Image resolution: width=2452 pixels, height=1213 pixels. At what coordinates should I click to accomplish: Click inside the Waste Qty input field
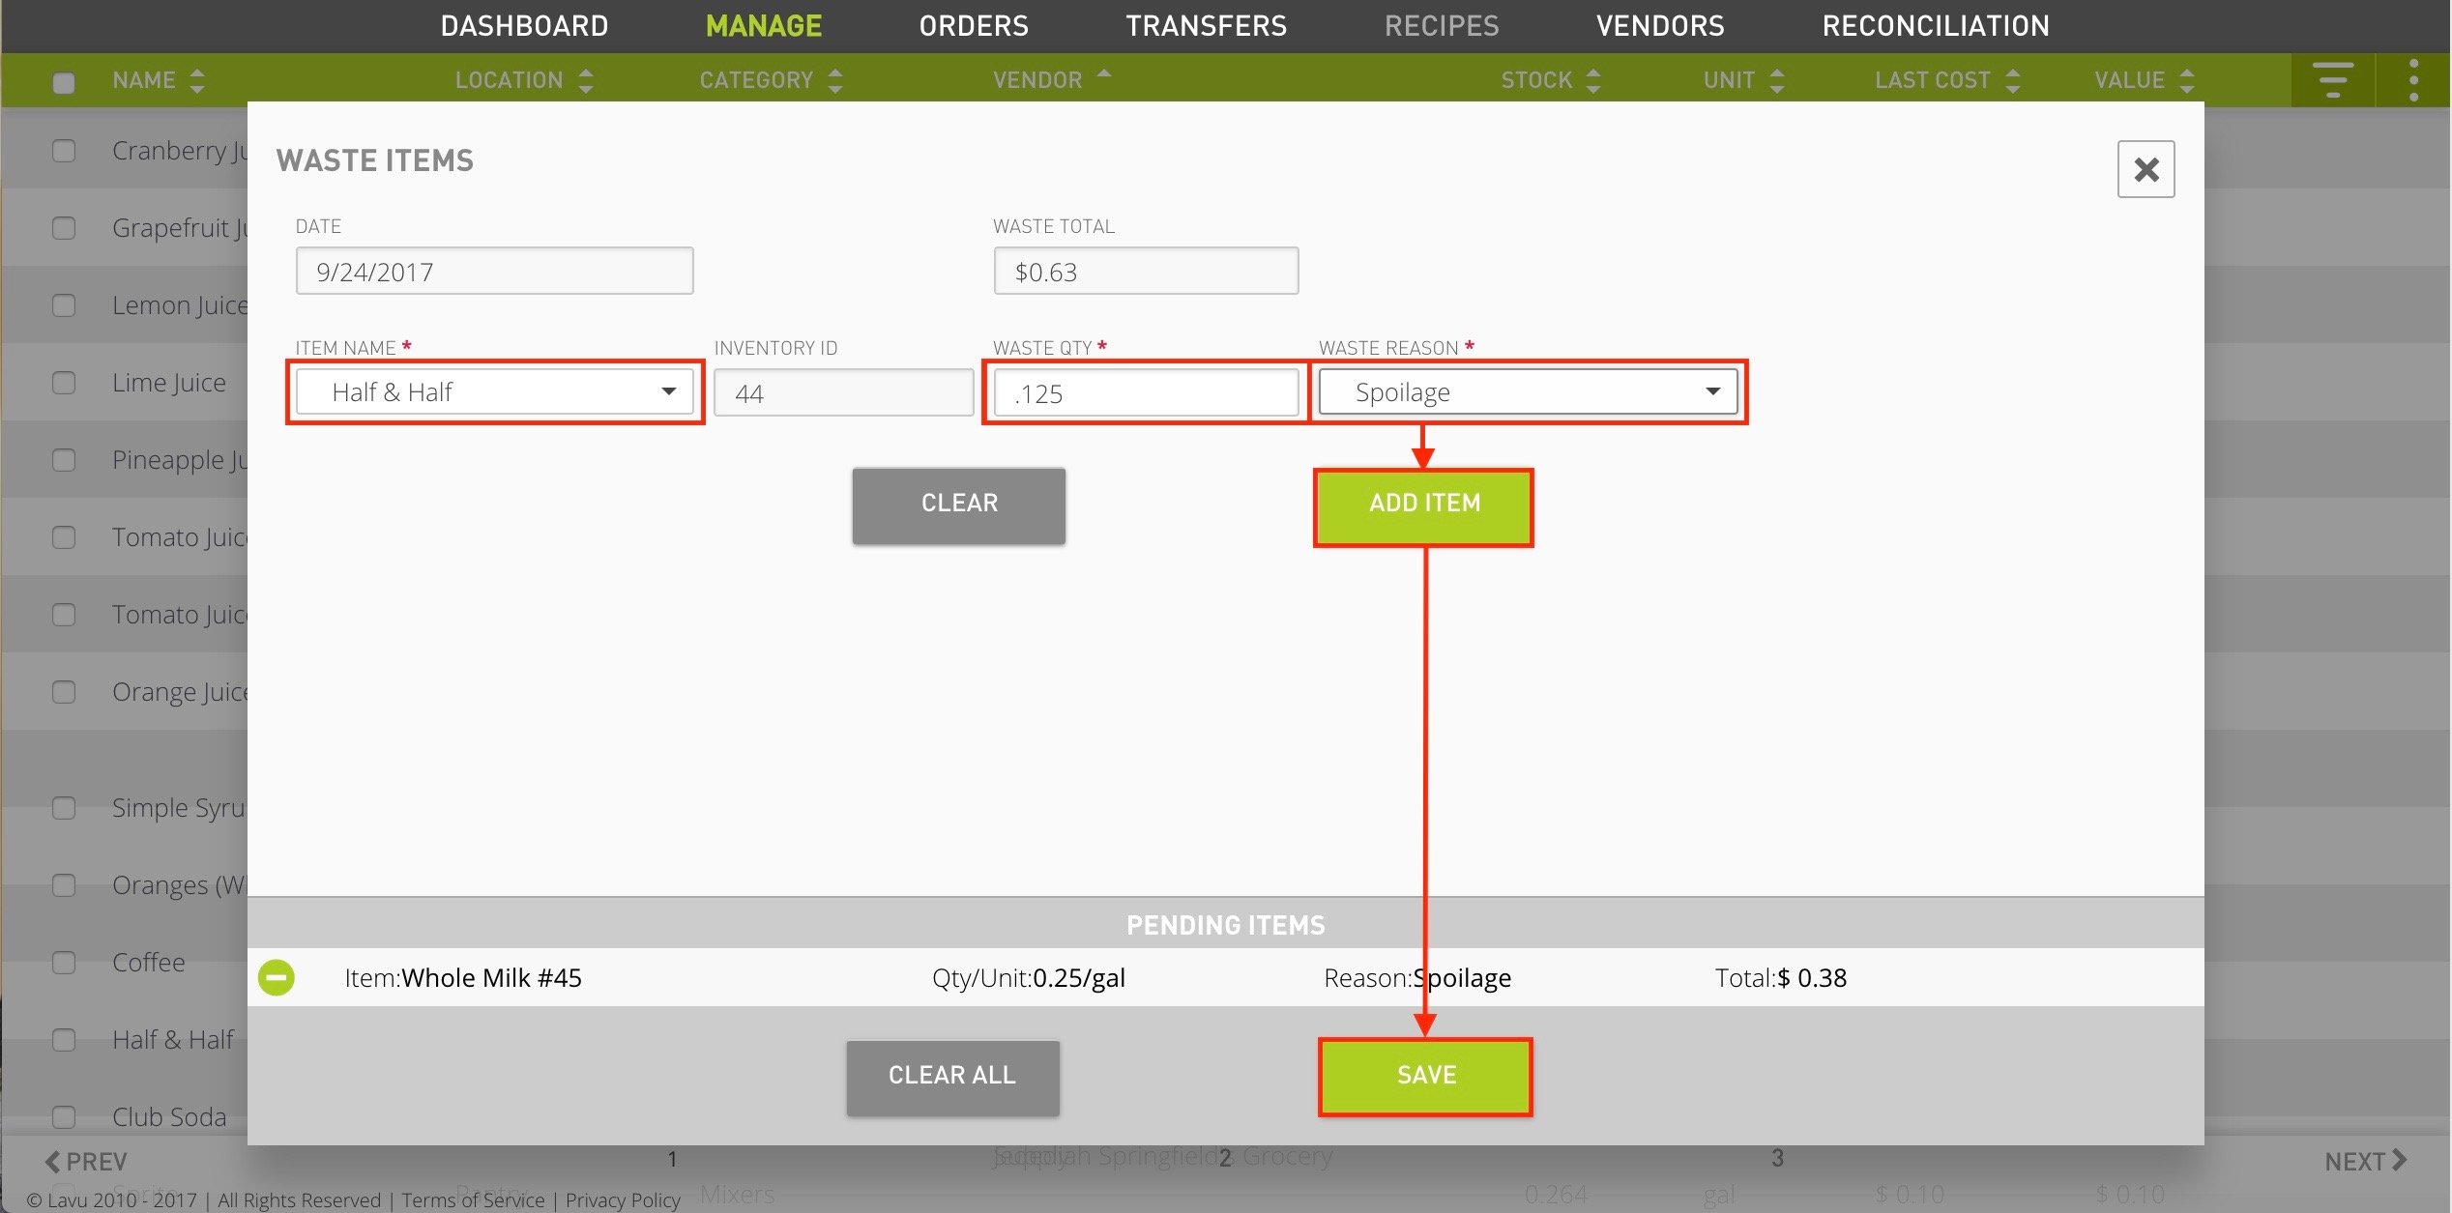click(1145, 392)
